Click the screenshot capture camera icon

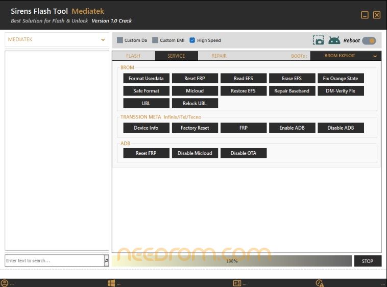tap(319, 40)
